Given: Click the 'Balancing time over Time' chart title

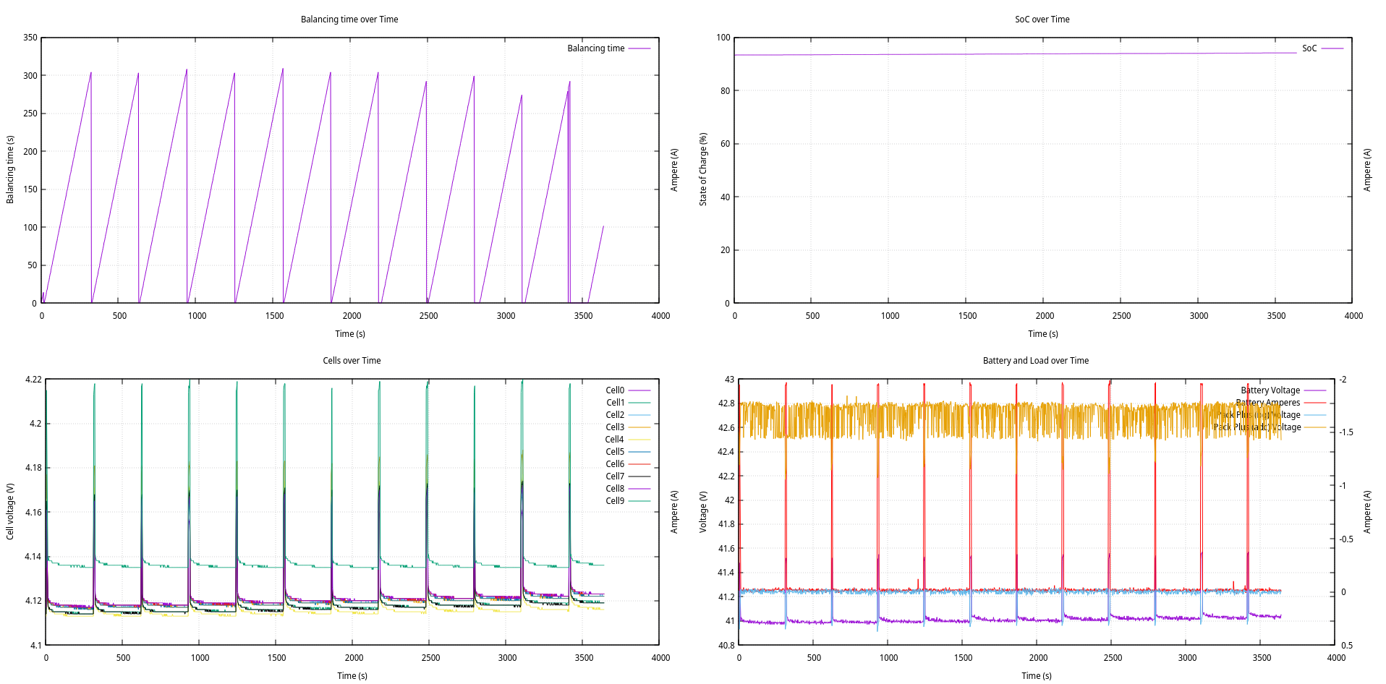Looking at the screenshot, I should 349,20.
